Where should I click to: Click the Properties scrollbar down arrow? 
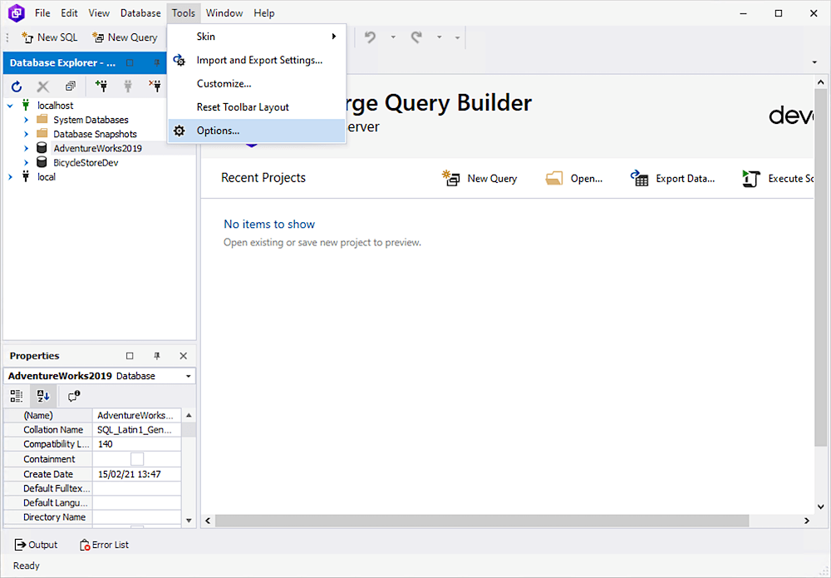(189, 521)
